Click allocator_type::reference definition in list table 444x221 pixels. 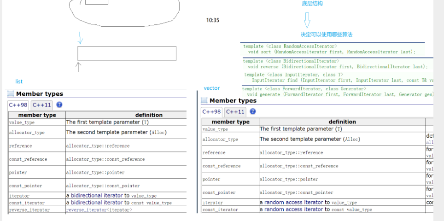pyautogui.click(x=98, y=146)
